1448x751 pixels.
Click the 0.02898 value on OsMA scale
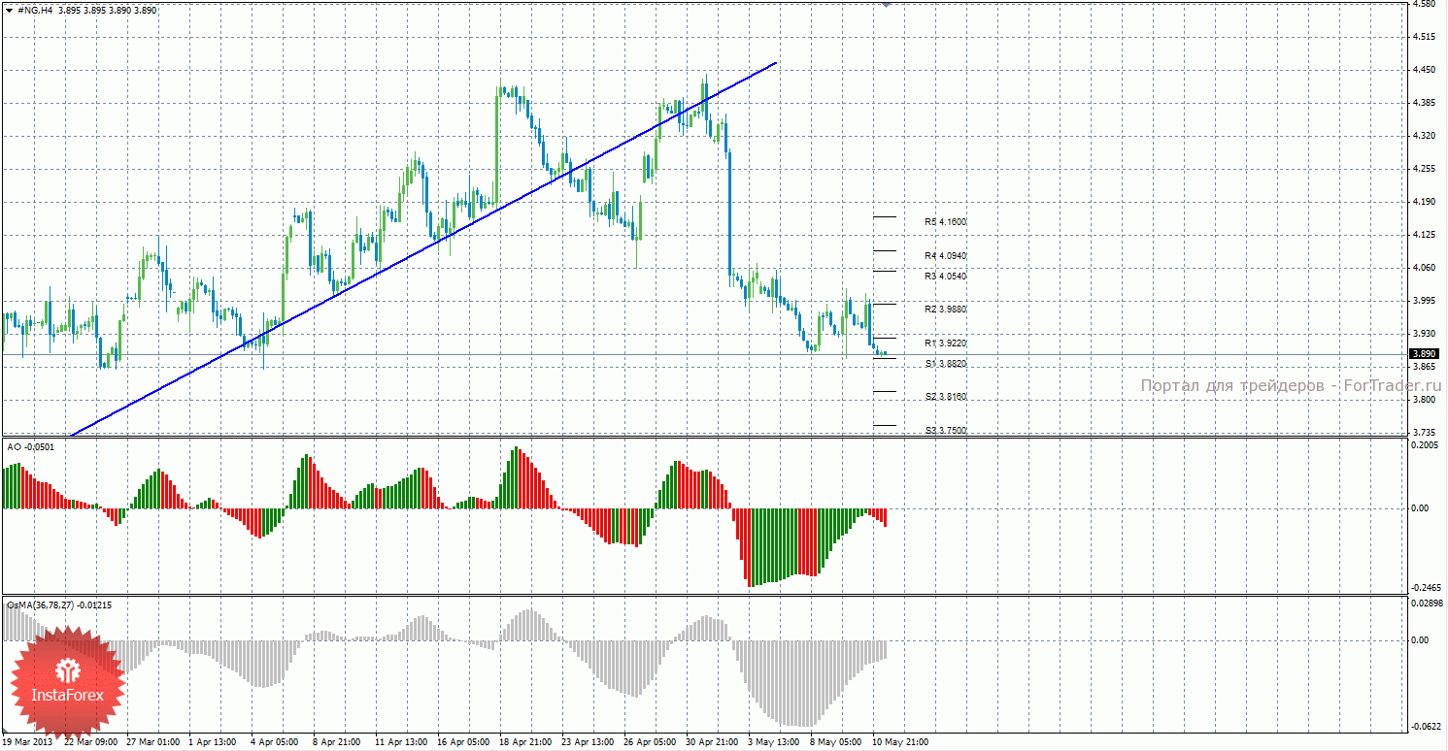pyautogui.click(x=1425, y=604)
